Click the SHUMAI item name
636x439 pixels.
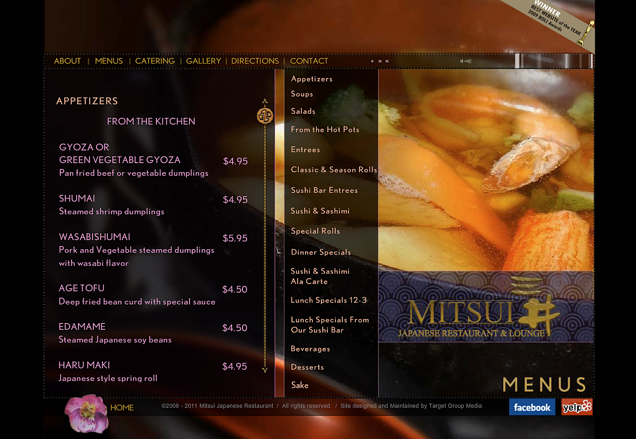pos(77,198)
